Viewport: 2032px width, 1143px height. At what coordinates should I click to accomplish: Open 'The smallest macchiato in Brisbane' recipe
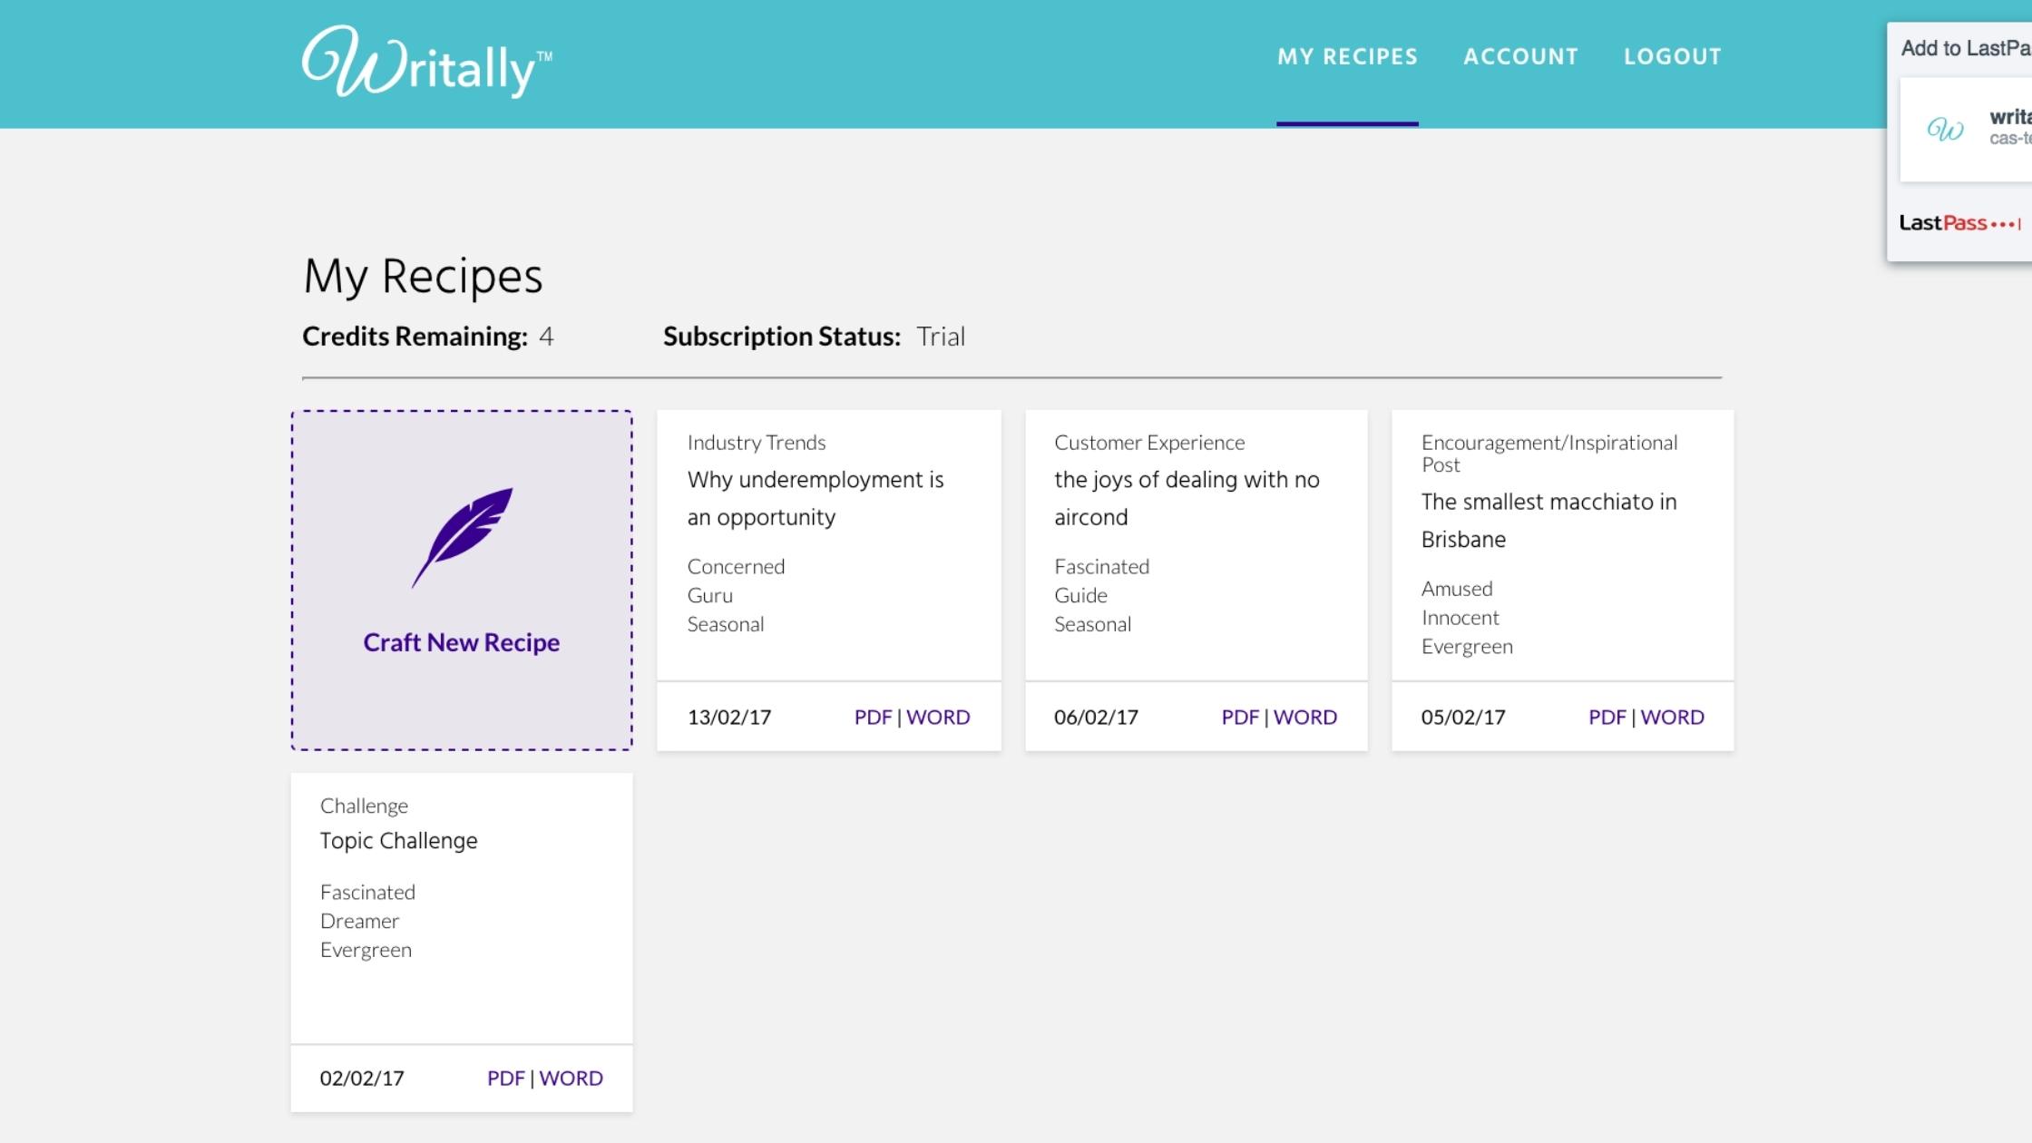click(x=1548, y=520)
